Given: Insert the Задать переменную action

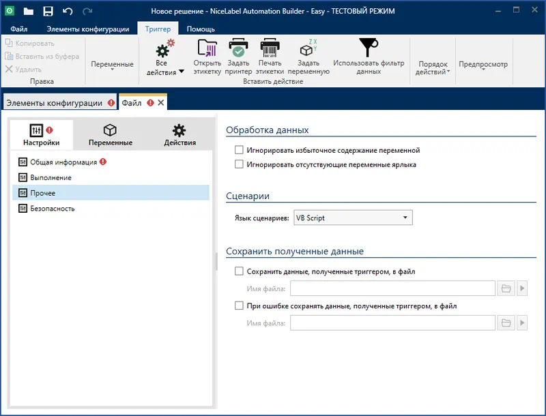Looking at the screenshot, I should pyautogui.click(x=308, y=57).
